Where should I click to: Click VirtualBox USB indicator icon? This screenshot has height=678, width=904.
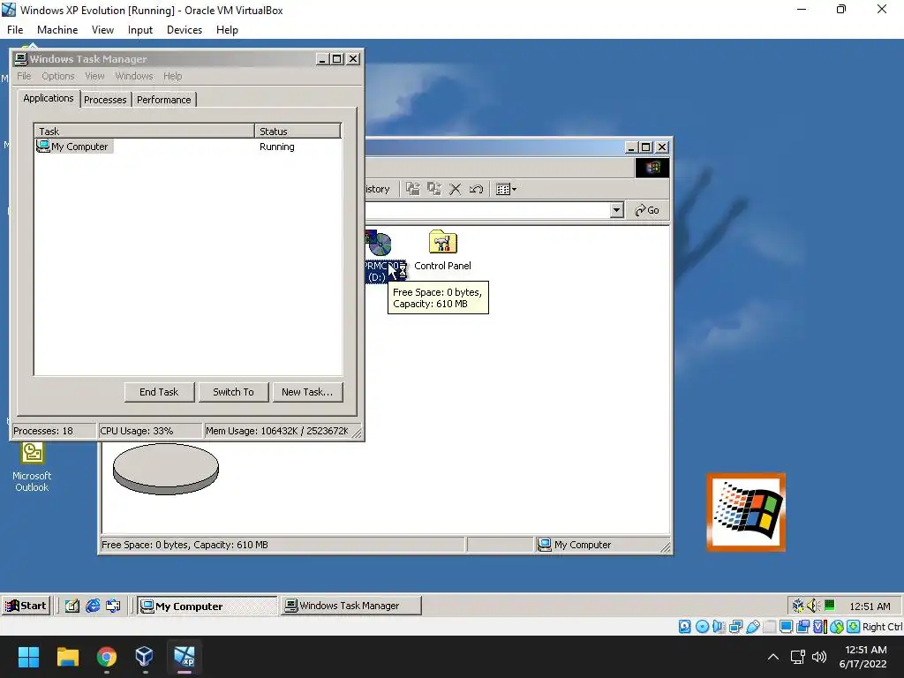click(x=752, y=627)
